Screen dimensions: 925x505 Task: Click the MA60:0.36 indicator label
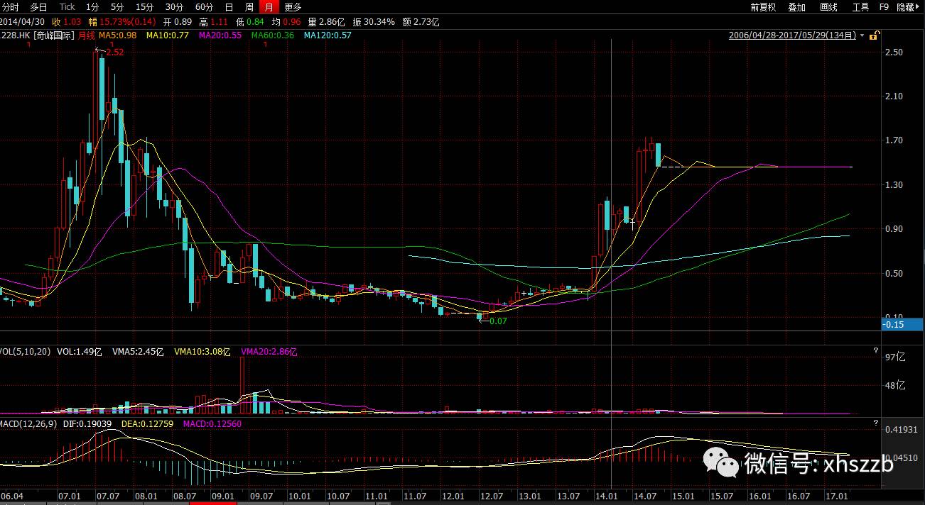(273, 35)
